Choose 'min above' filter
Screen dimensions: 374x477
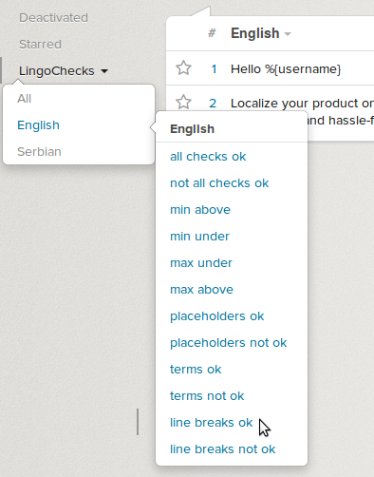[200, 210]
